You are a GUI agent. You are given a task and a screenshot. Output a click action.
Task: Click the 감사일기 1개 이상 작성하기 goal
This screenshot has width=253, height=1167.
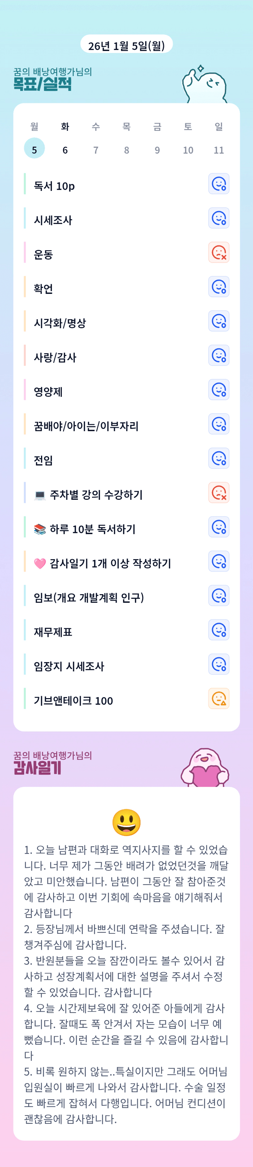(110, 563)
